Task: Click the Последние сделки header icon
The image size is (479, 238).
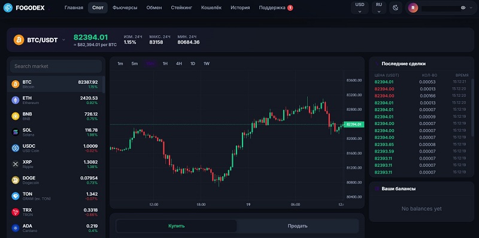Action: [377, 64]
